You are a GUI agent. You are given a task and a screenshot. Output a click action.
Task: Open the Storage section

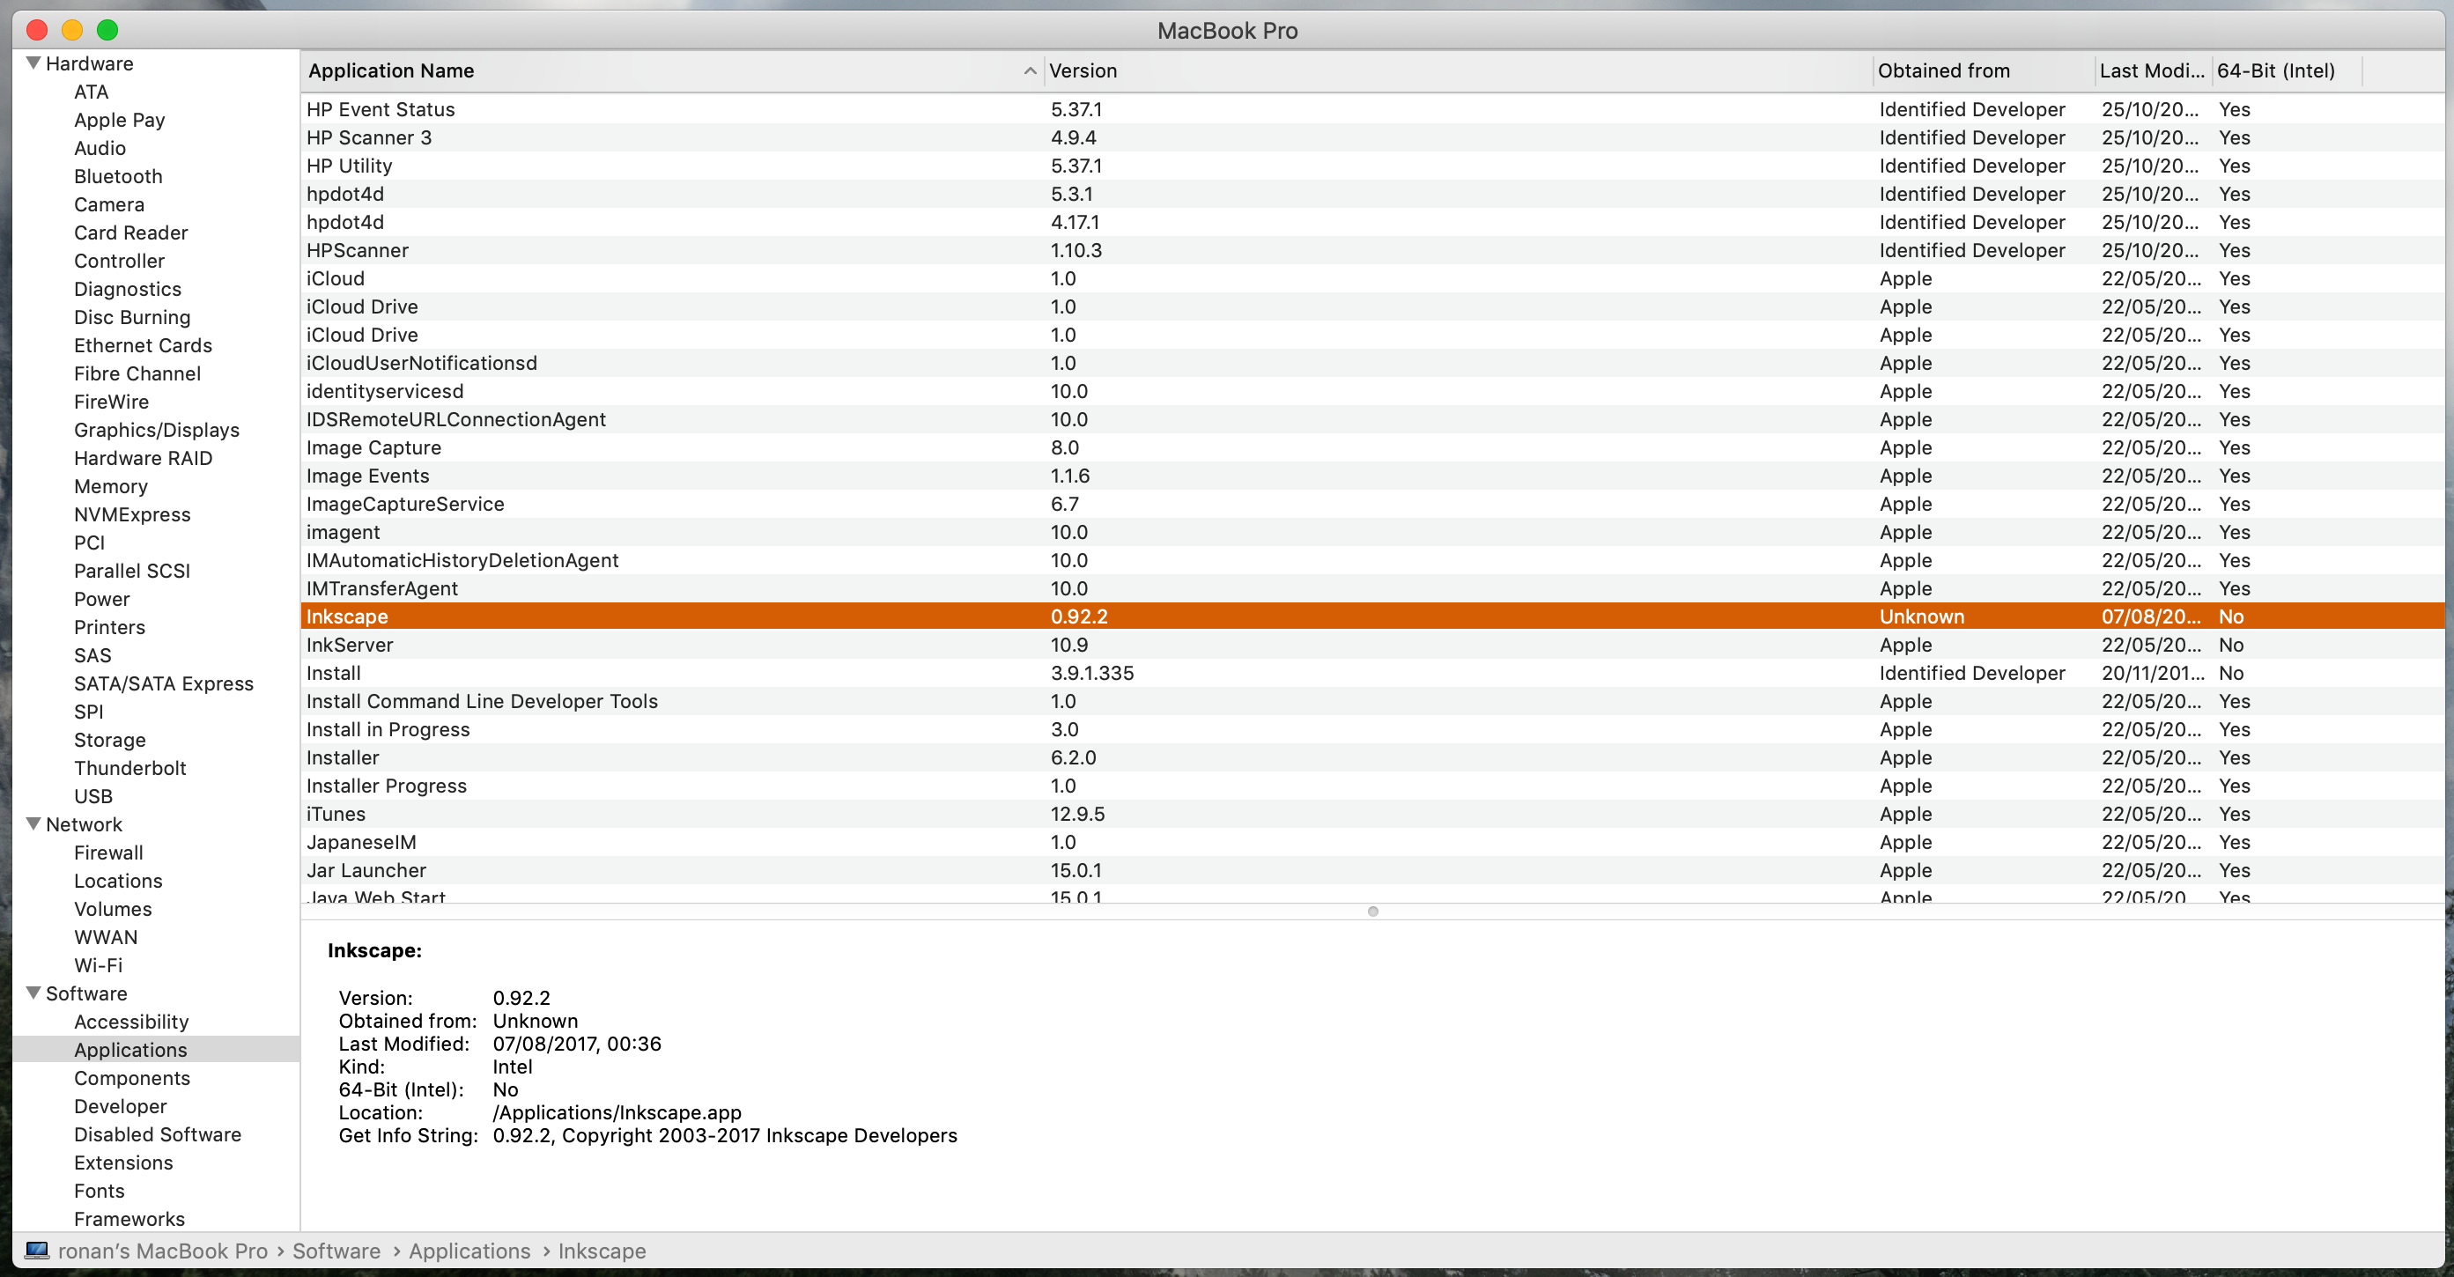pos(110,740)
